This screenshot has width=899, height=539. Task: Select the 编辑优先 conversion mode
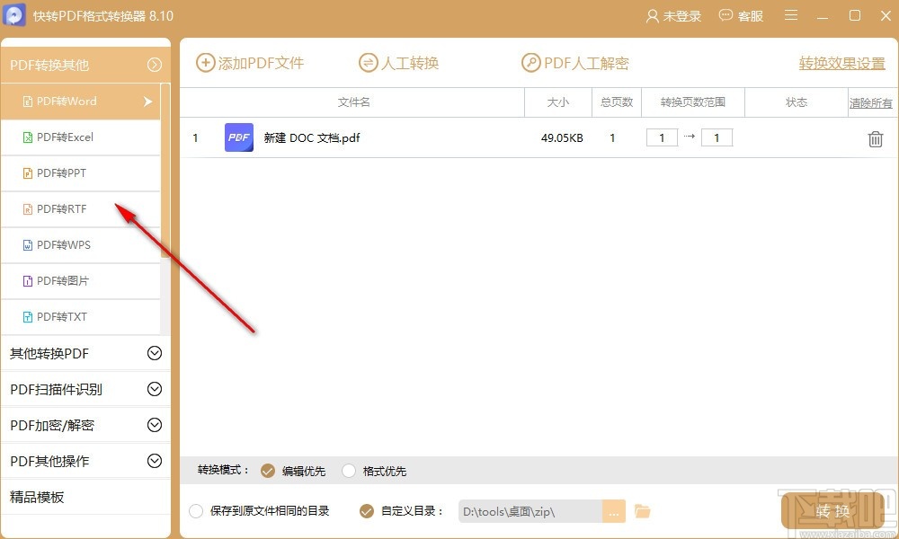[267, 470]
